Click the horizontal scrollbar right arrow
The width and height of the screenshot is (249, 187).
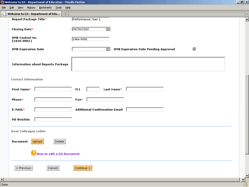point(243,180)
